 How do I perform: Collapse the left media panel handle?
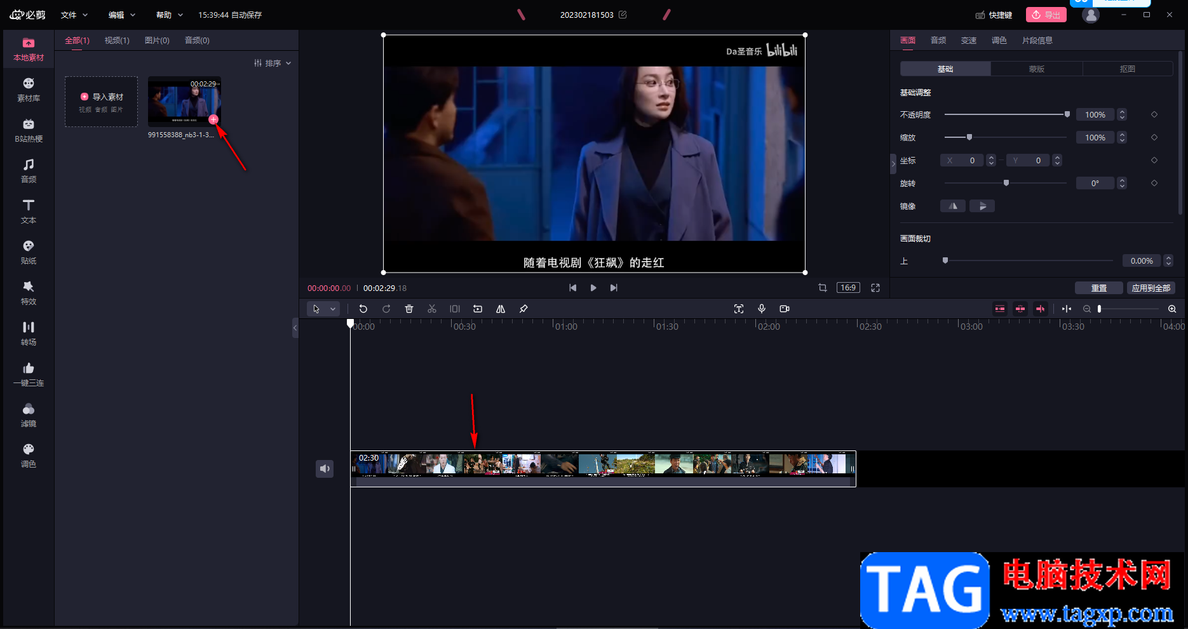click(x=295, y=328)
